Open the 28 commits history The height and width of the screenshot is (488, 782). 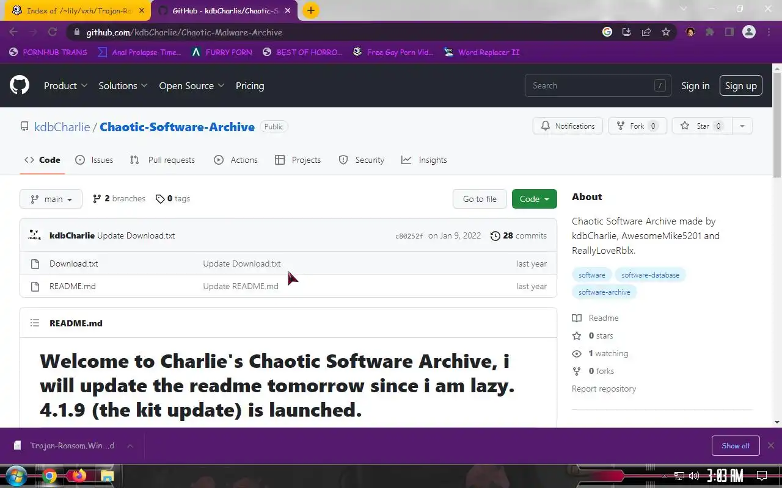[519, 235]
